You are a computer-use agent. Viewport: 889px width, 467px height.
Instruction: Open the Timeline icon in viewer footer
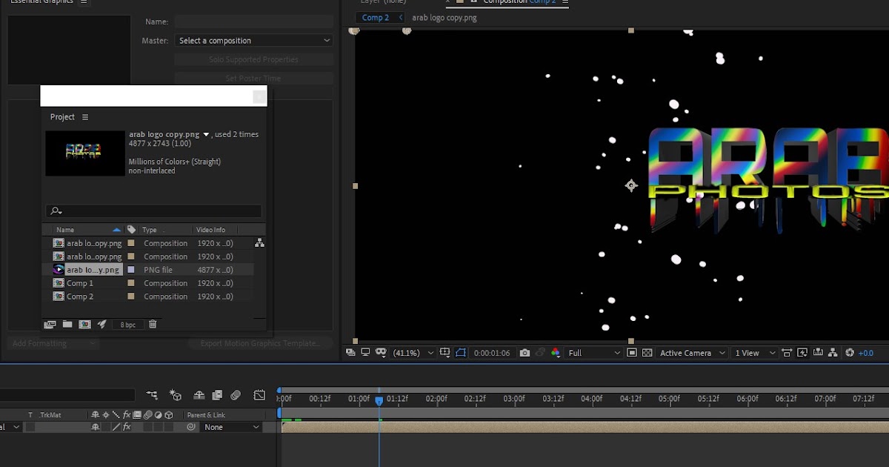(x=818, y=353)
